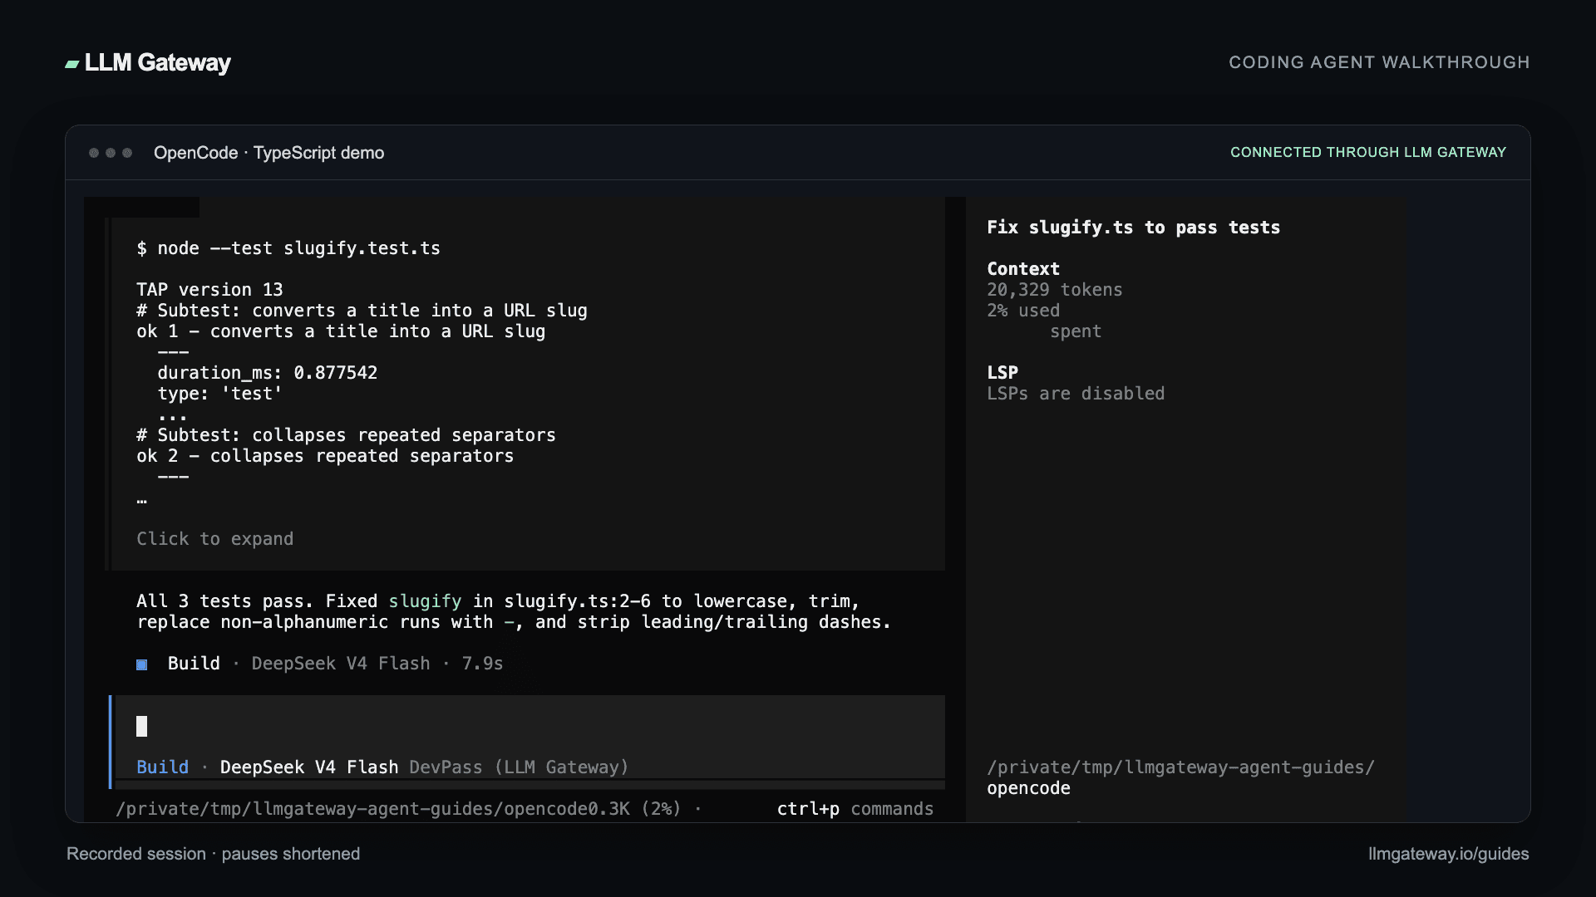Click the 'Fix slugify.ts to pass tests' session title
The image size is (1596, 897).
click(1133, 228)
